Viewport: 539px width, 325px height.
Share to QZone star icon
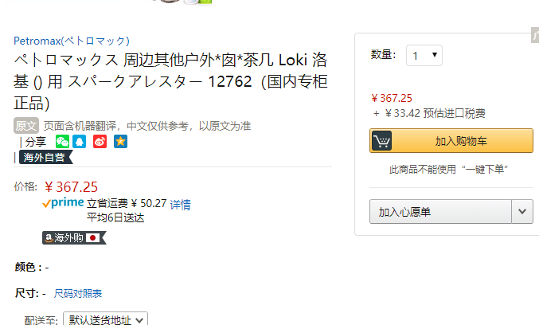[x=121, y=141]
